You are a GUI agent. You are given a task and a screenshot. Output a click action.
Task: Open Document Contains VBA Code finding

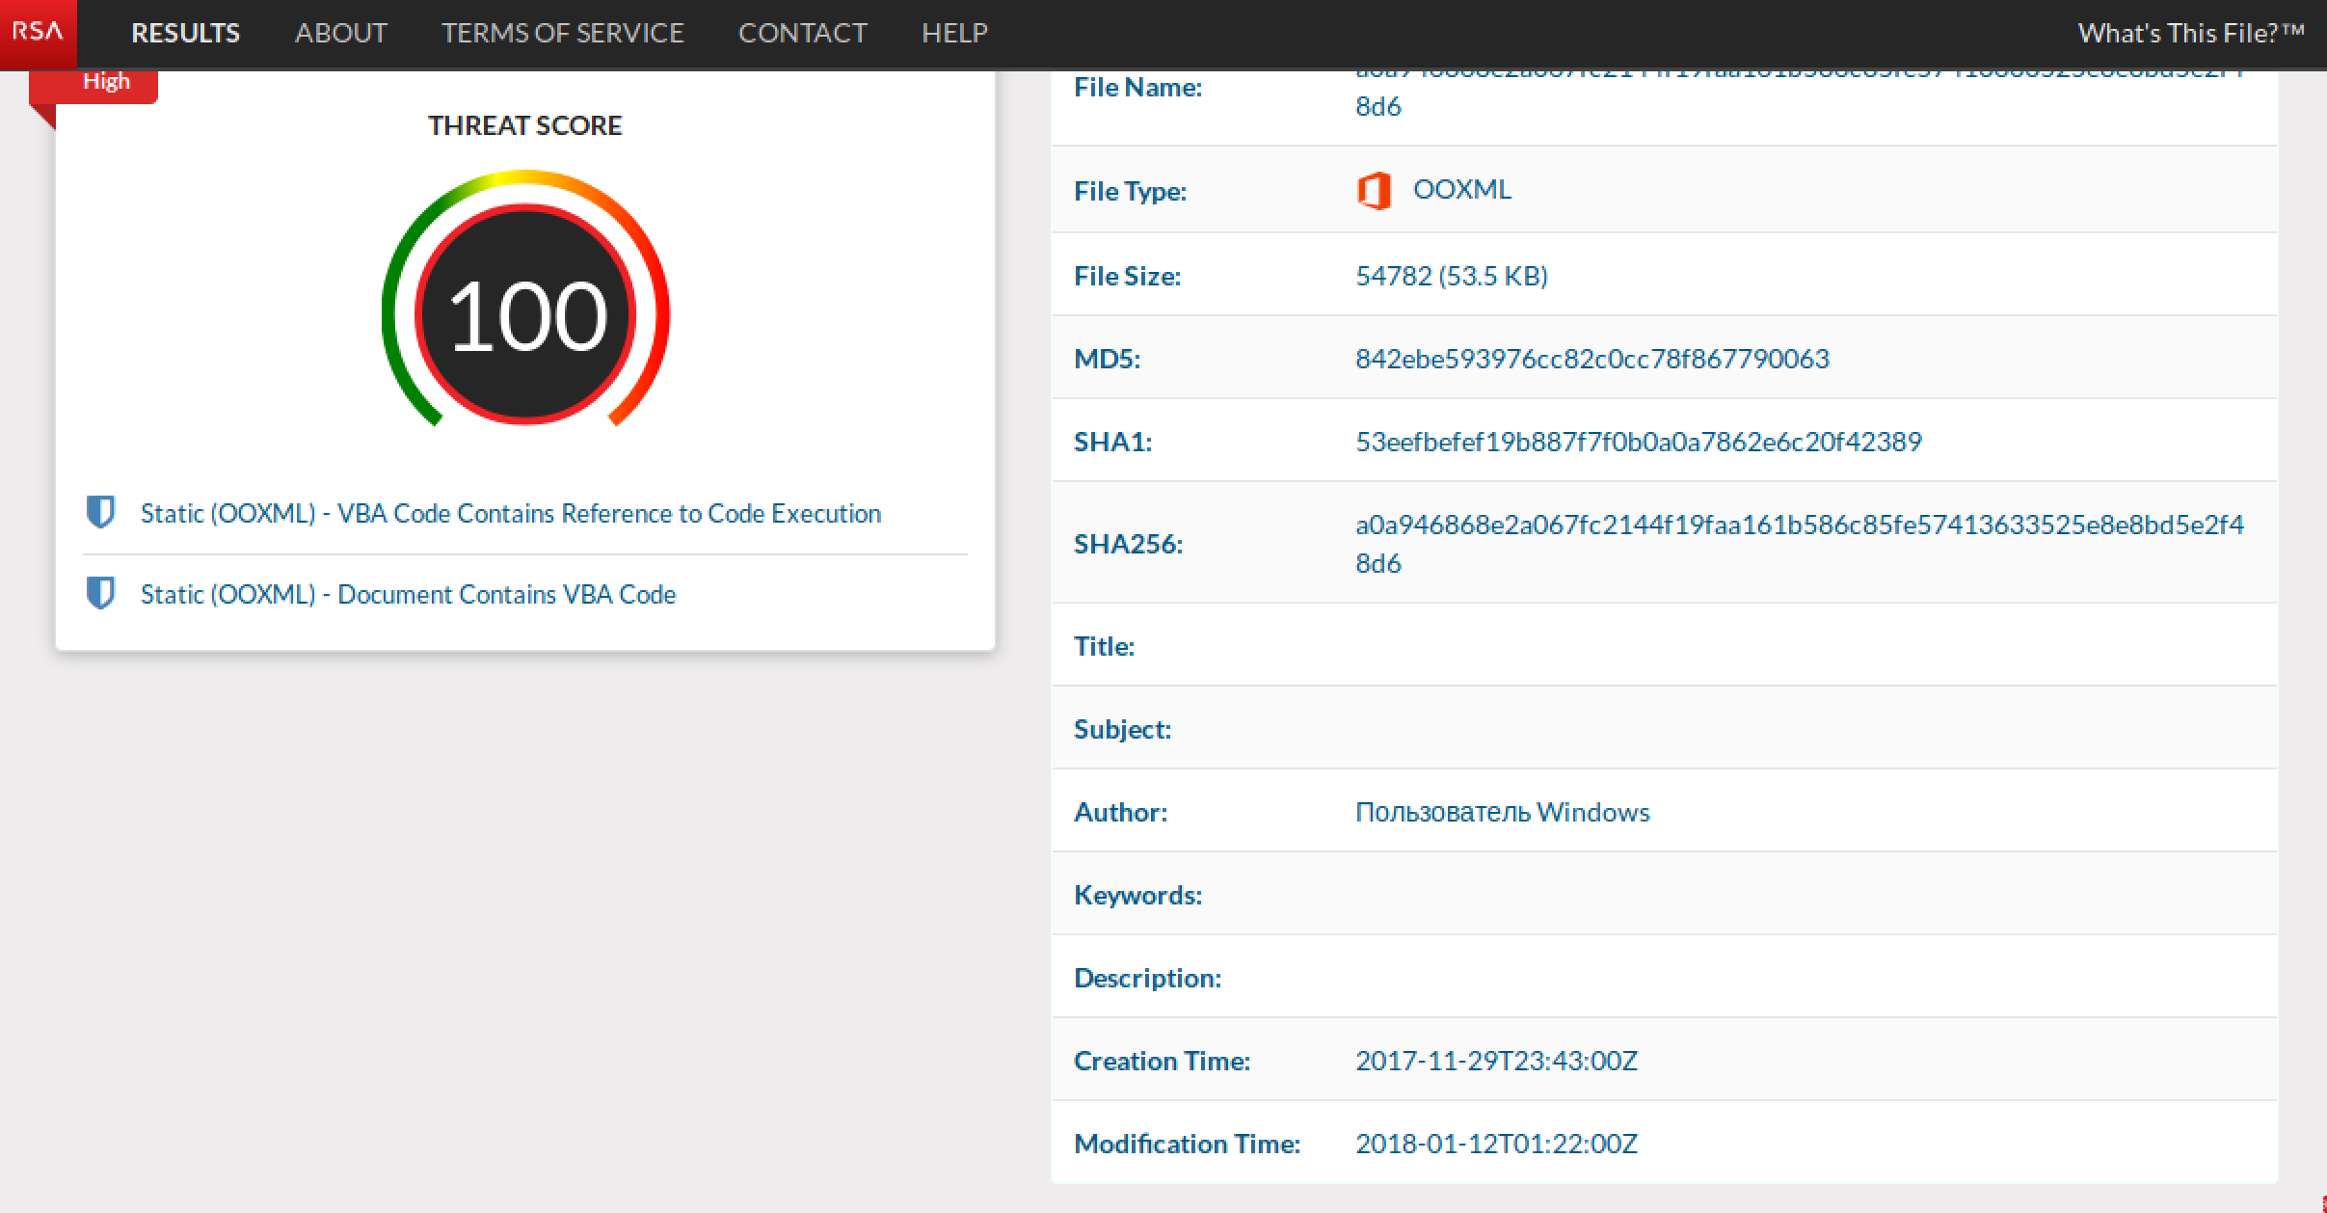pyautogui.click(x=408, y=594)
